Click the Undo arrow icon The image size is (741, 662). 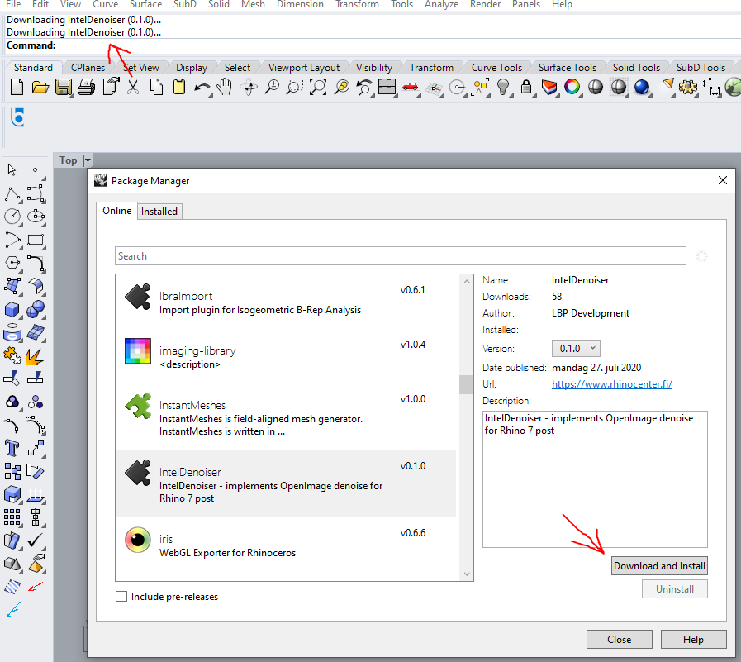202,88
